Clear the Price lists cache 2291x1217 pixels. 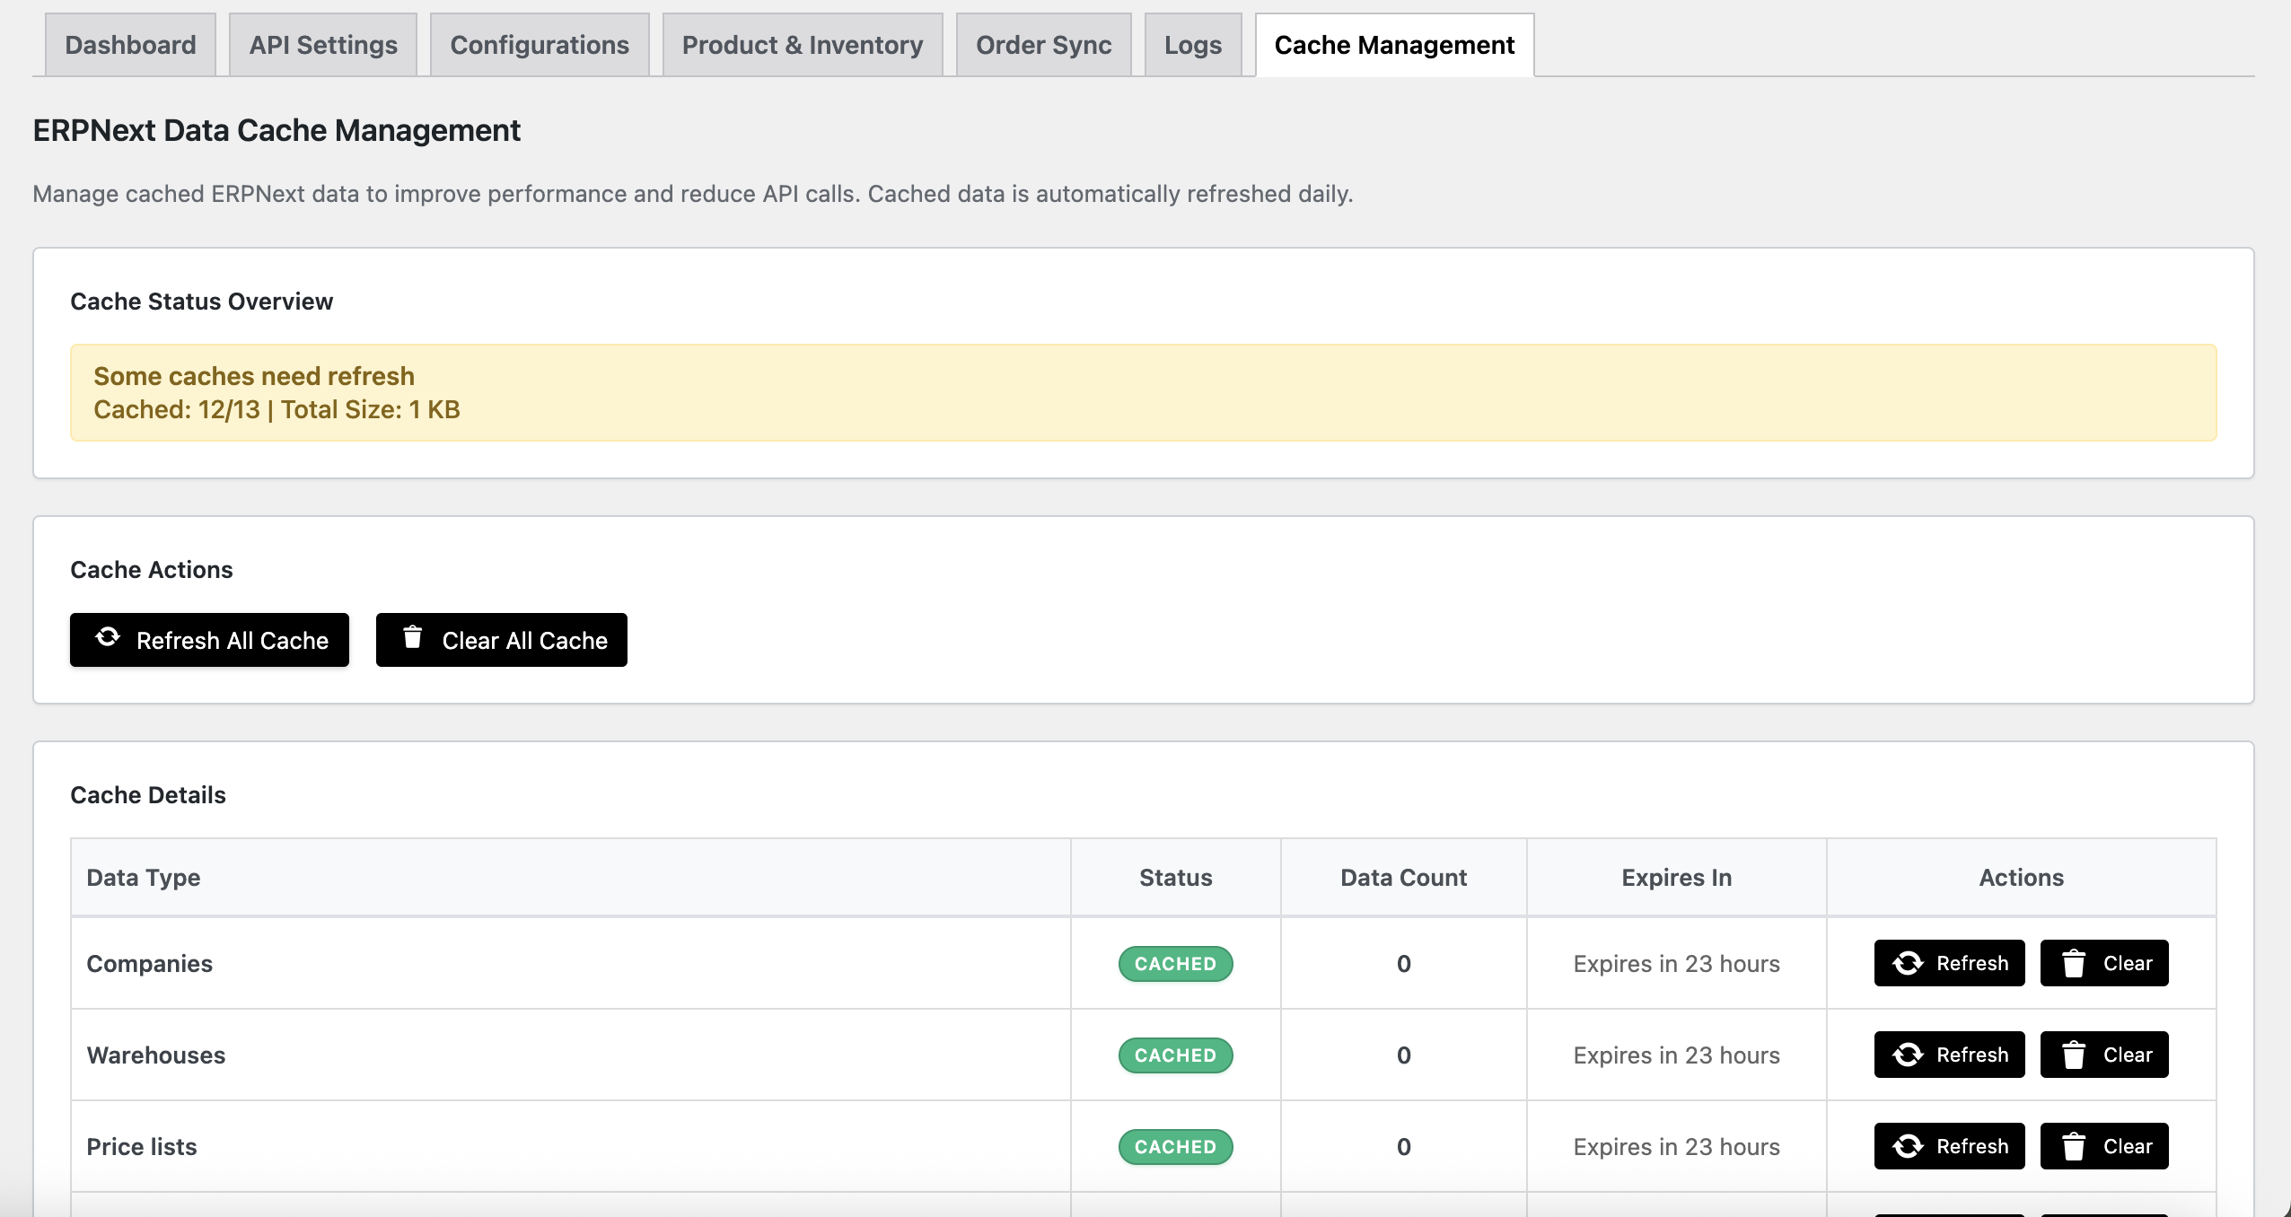[x=2104, y=1146]
